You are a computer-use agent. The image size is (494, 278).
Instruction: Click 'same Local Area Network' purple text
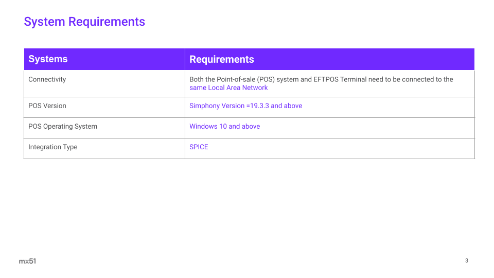click(228, 88)
